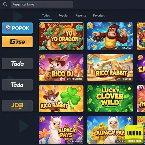Toggle the star on Rico Rabbit clover tile

[80, 88]
